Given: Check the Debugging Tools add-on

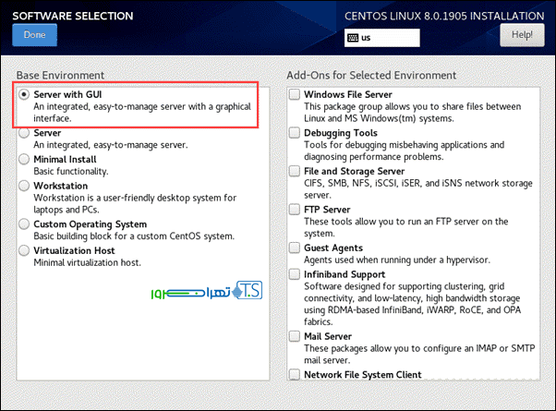Looking at the screenshot, I should pos(294,133).
